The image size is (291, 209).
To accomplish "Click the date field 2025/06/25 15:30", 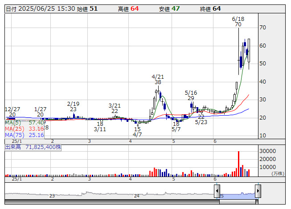I will click(x=46, y=8).
